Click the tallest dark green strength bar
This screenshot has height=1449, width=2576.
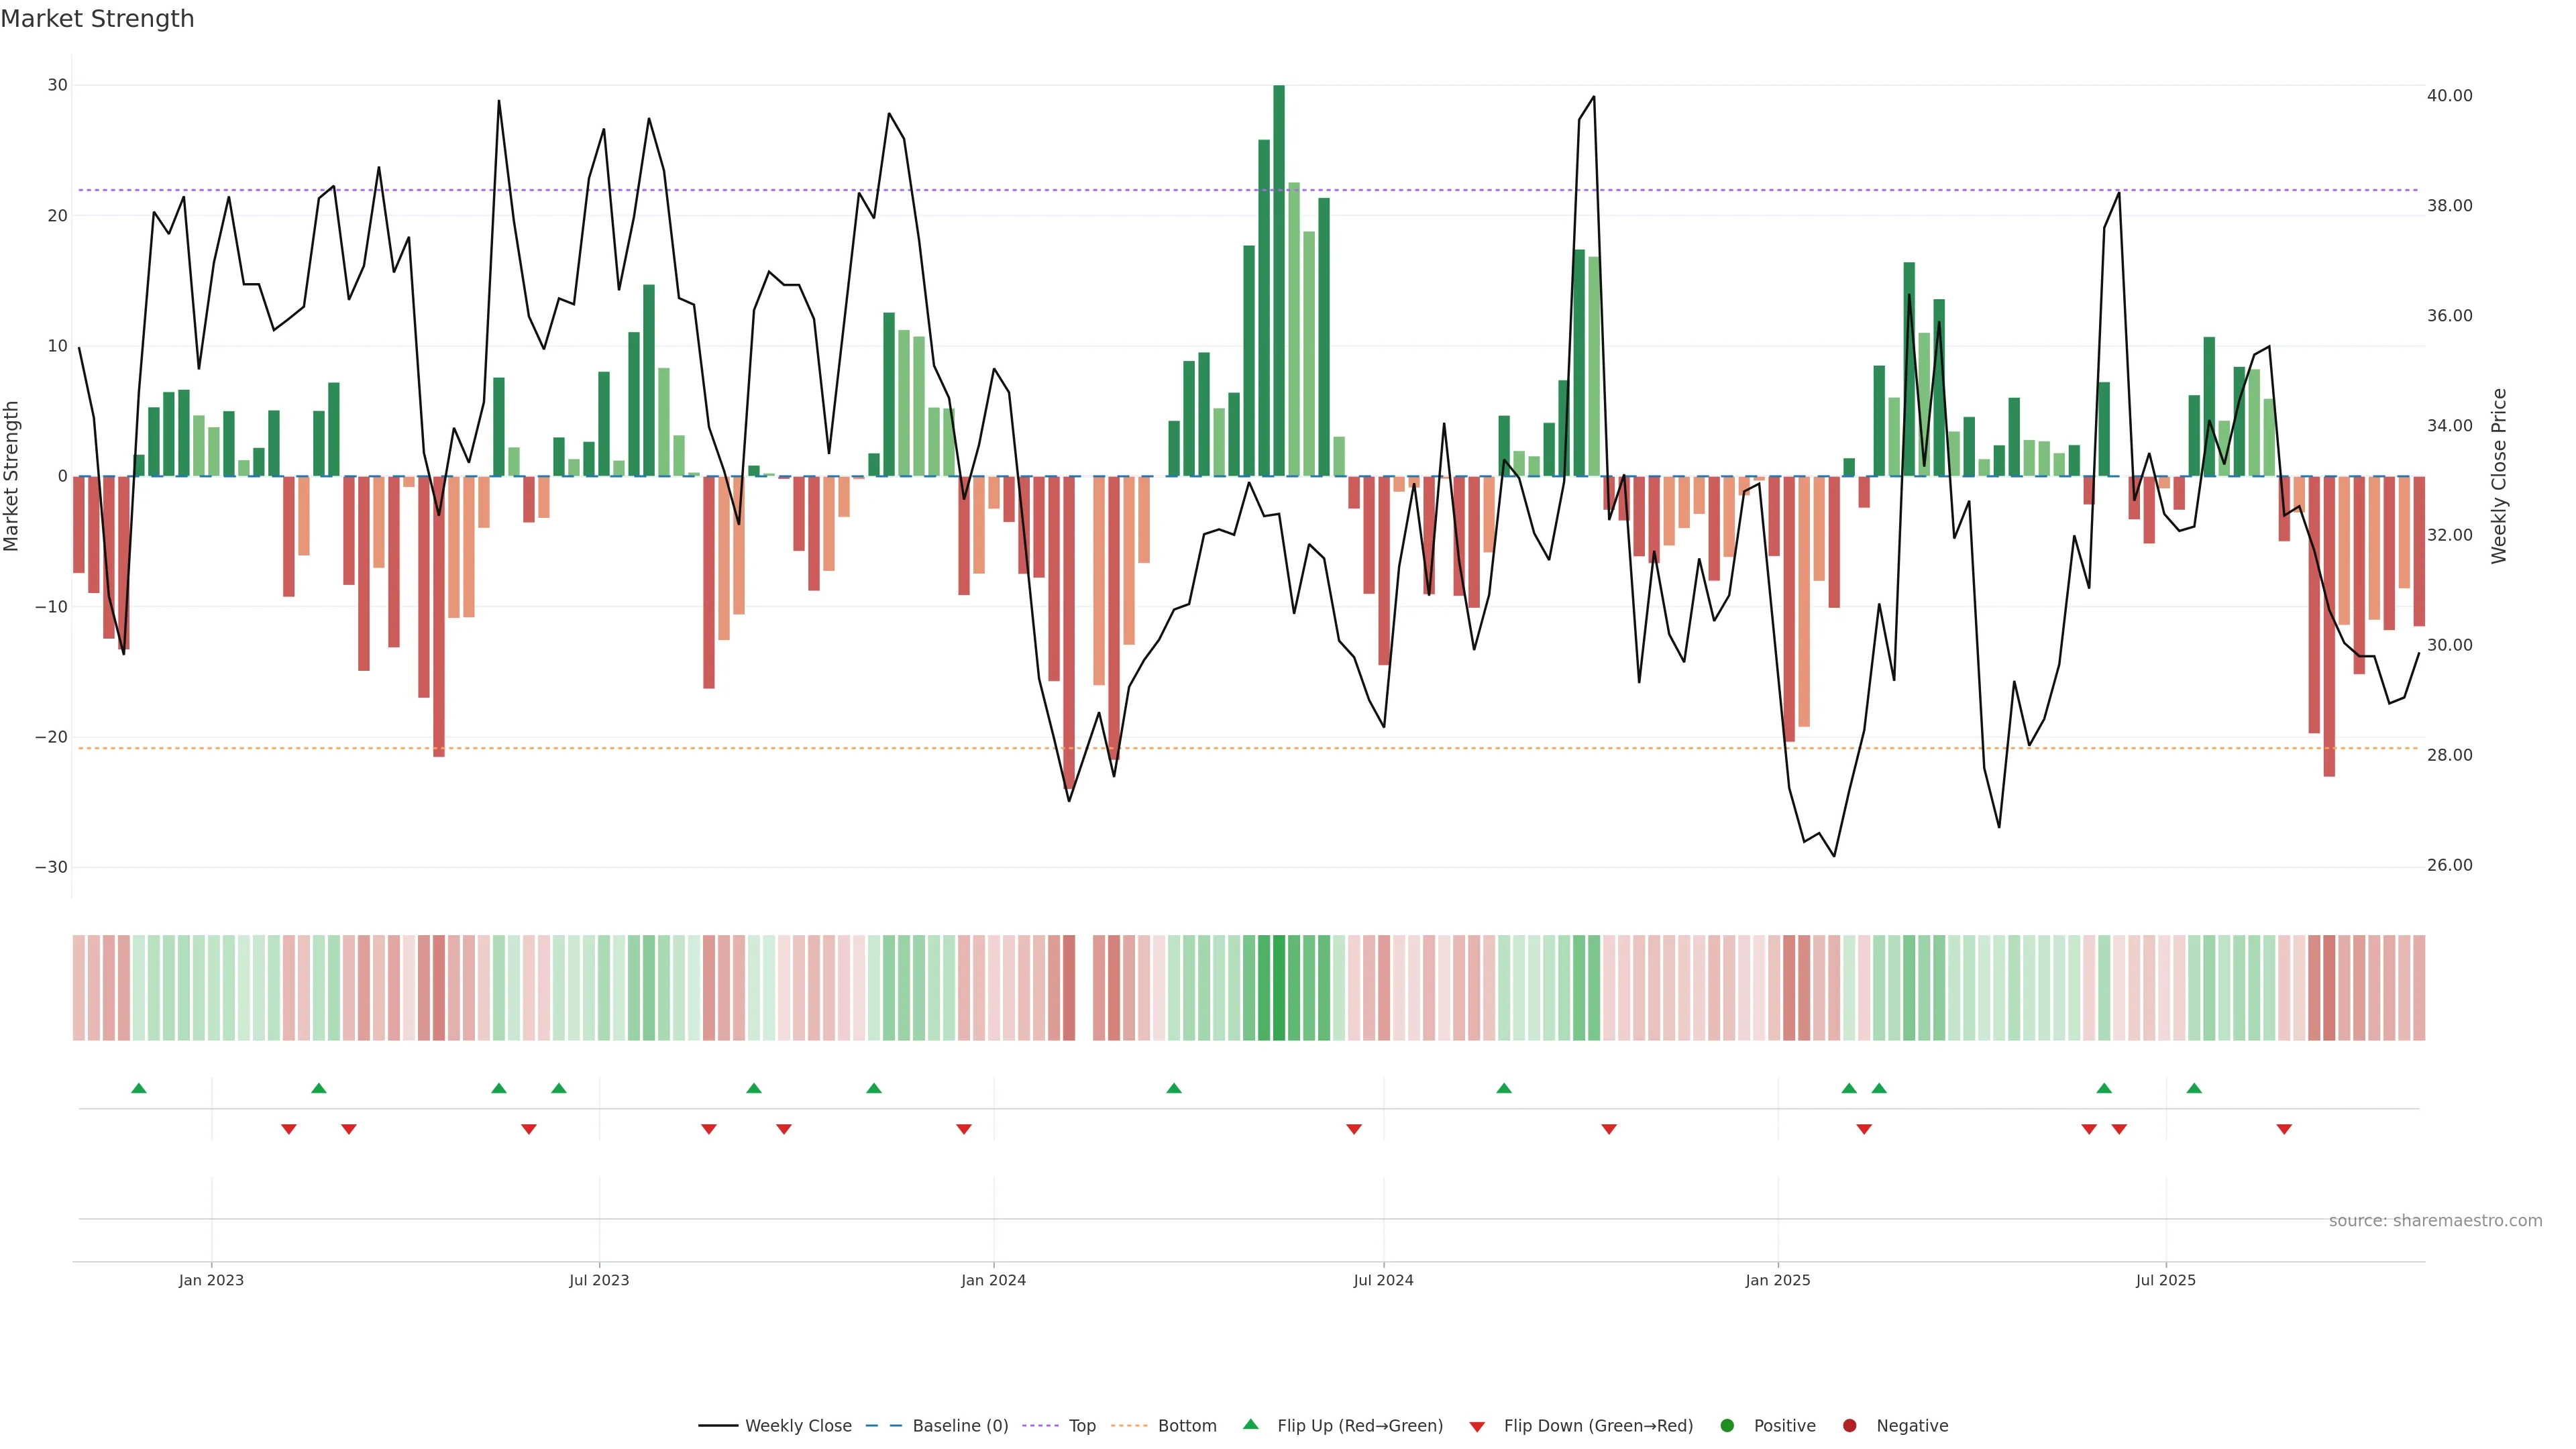[1279, 280]
